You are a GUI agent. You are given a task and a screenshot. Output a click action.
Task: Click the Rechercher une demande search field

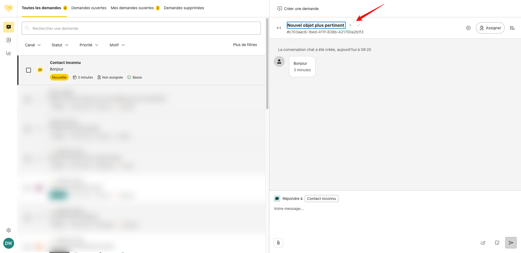coord(141,28)
